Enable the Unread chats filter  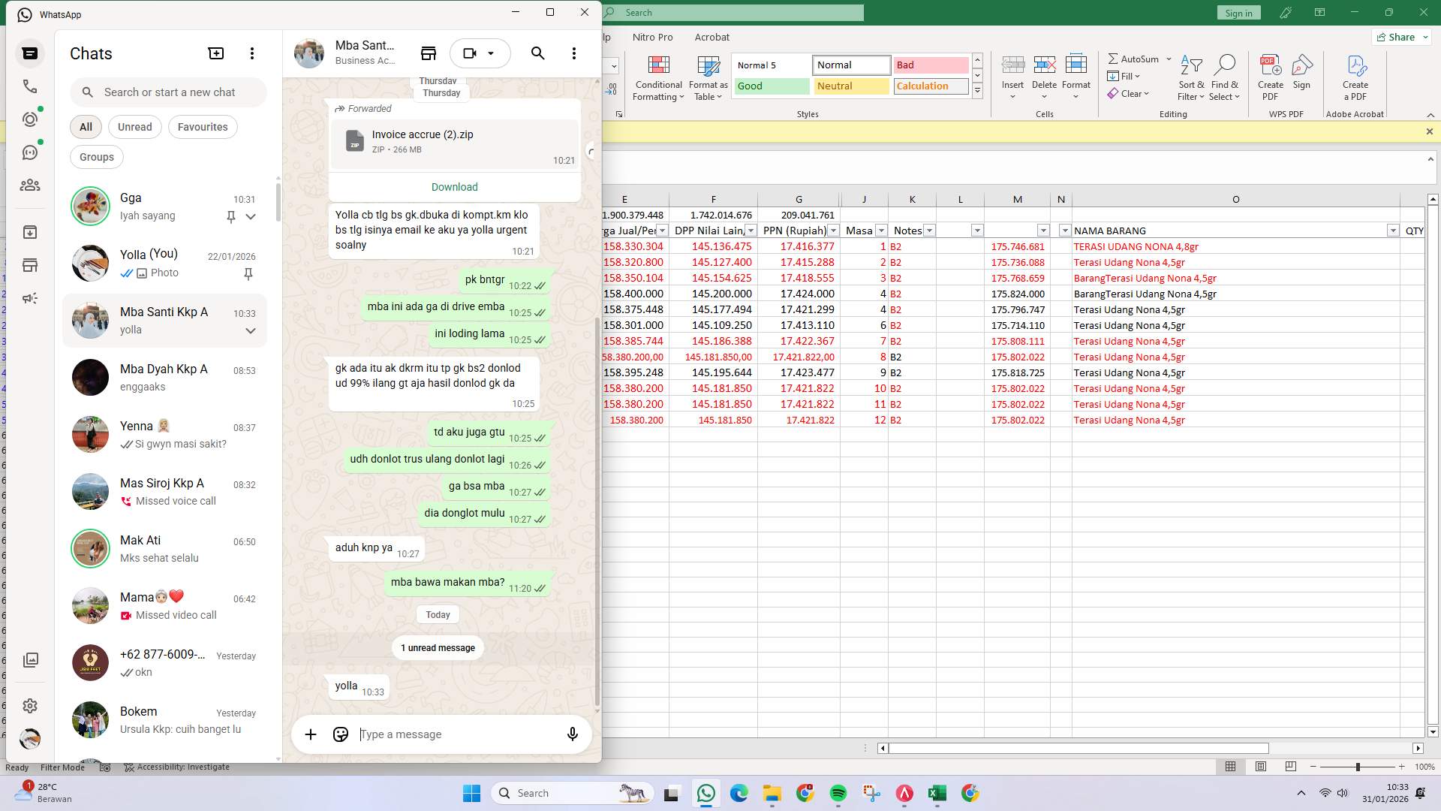coord(134,126)
